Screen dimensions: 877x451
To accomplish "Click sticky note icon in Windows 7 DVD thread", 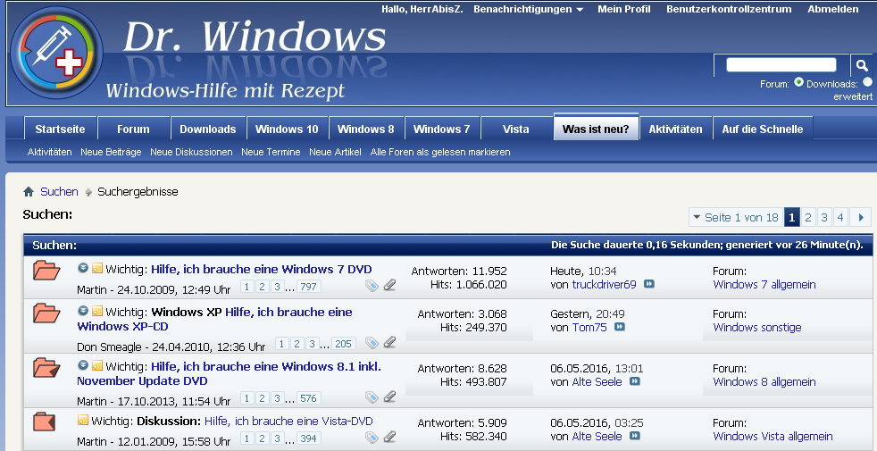I will pyautogui.click(x=97, y=268).
